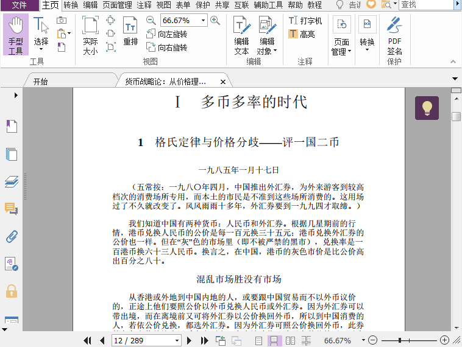Click the status bar zoom slider handle
Screen dimensions: 462x347
click(x=400, y=340)
